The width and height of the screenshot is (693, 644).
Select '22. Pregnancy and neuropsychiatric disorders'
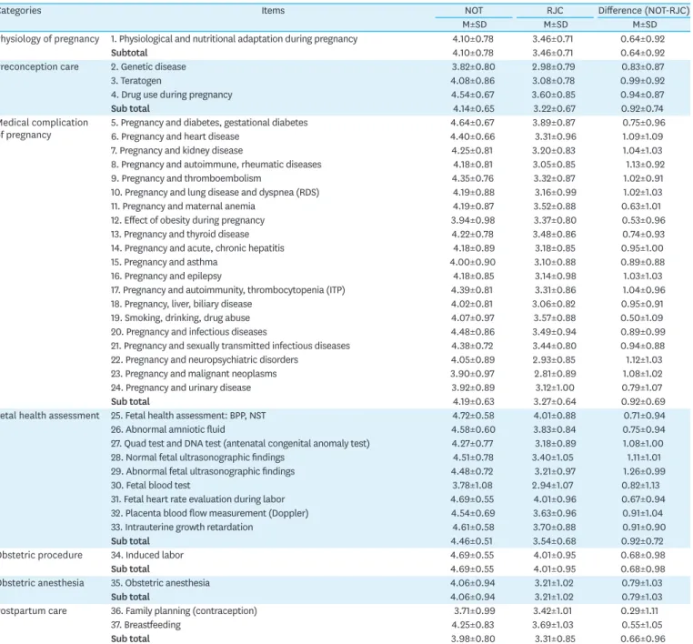click(x=205, y=360)
